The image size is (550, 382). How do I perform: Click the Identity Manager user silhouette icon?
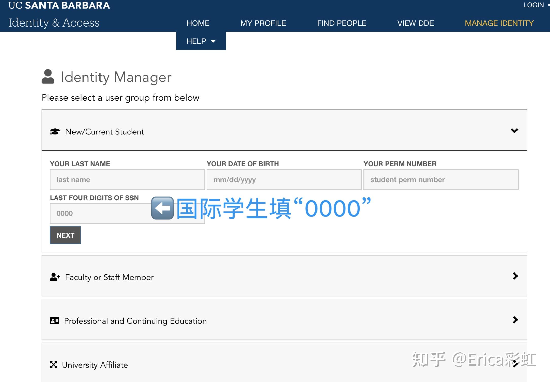[48, 77]
